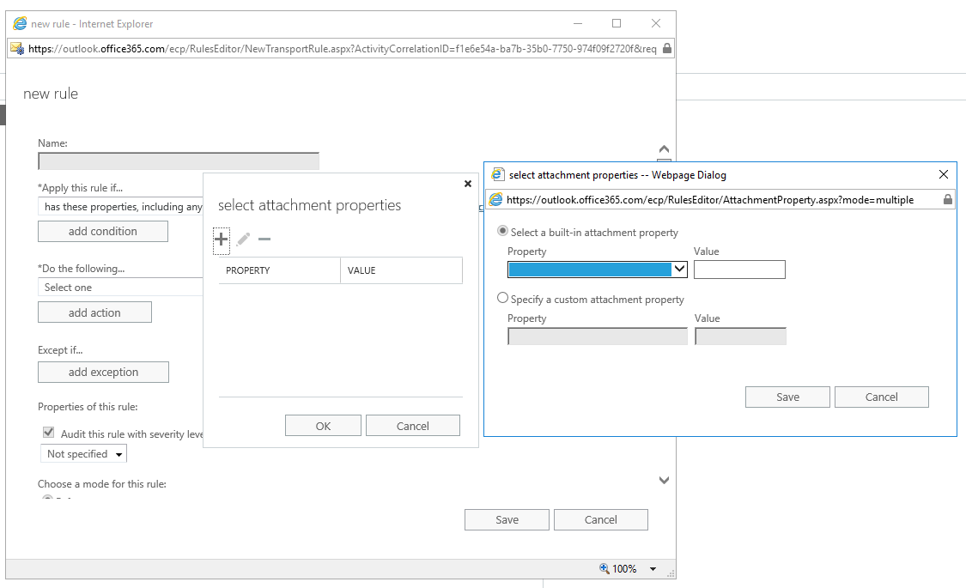Viewport: 966px width, 588px height.
Task: Click the Internet Explorer icon in new rule title bar
Action: 21,23
